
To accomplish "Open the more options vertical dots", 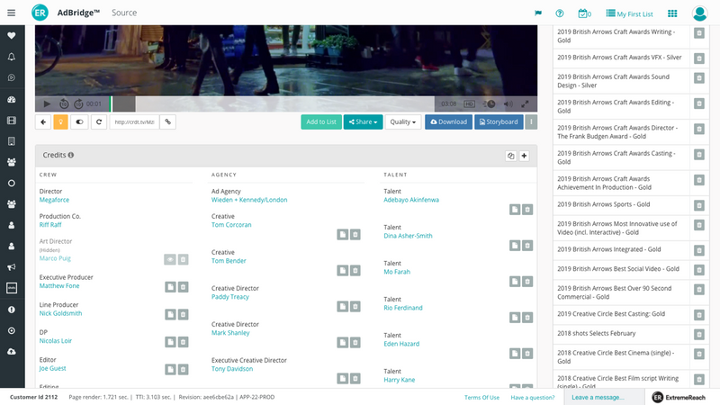I will (531, 121).
